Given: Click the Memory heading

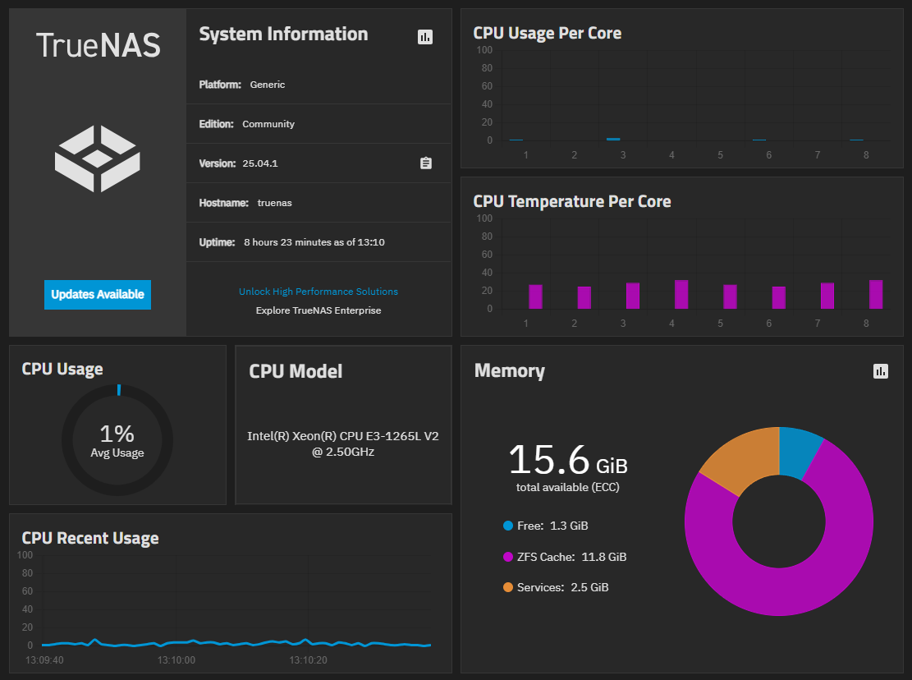Looking at the screenshot, I should 510,371.
